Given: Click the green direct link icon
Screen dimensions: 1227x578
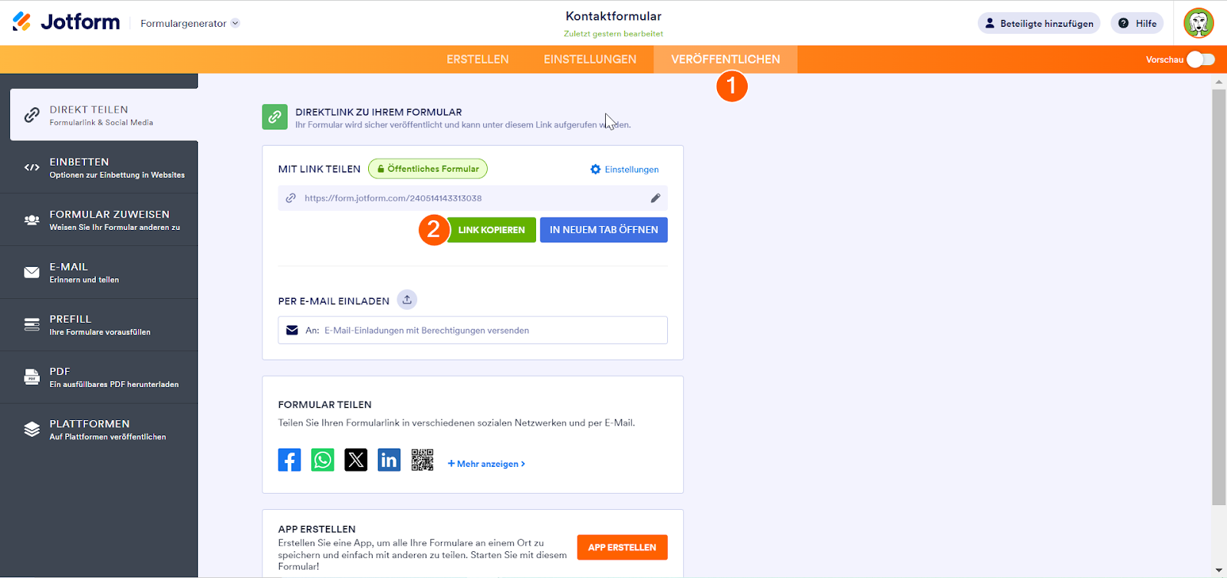Looking at the screenshot, I should [x=275, y=117].
